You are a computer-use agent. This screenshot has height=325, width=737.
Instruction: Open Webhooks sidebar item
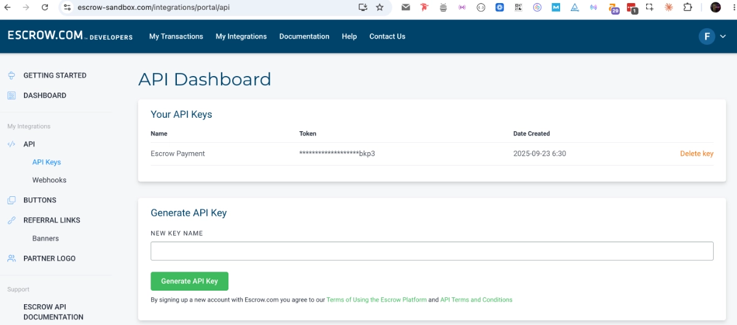(x=49, y=180)
